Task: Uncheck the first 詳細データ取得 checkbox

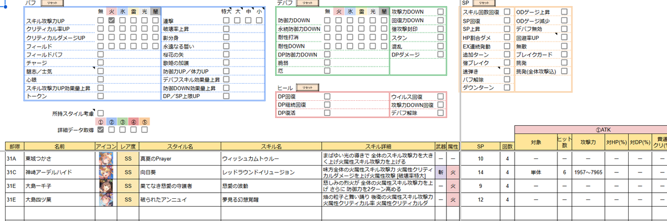Action: pos(101,130)
